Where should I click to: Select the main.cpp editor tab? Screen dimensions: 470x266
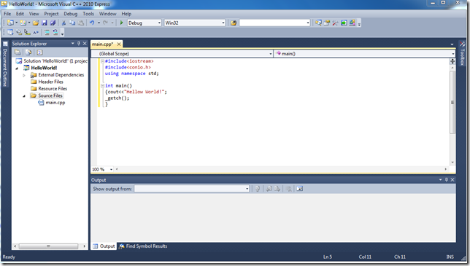[x=102, y=44]
